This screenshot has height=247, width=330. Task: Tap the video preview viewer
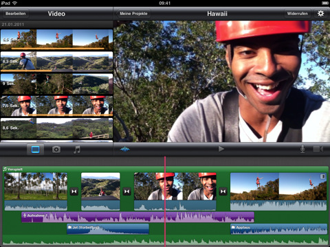221,82
